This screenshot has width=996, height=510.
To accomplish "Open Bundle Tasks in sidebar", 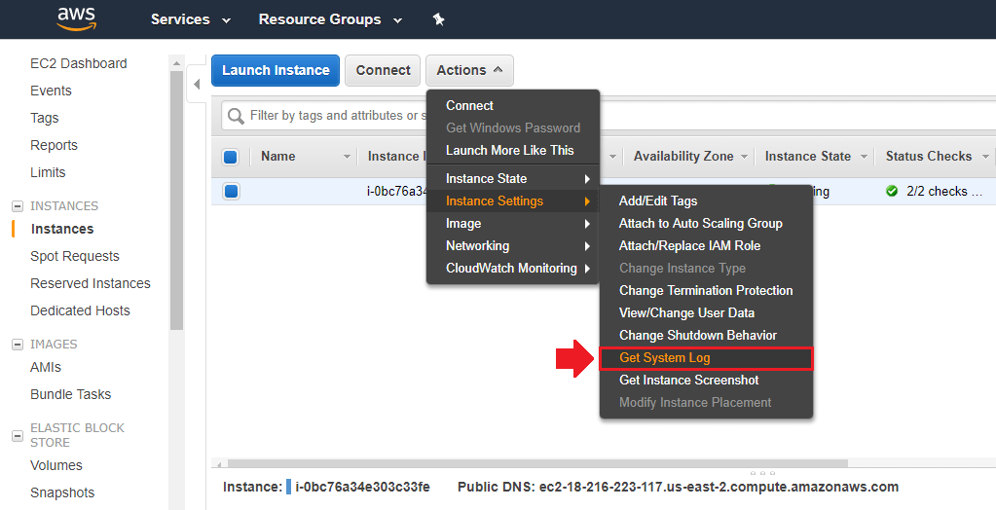I will coord(70,394).
